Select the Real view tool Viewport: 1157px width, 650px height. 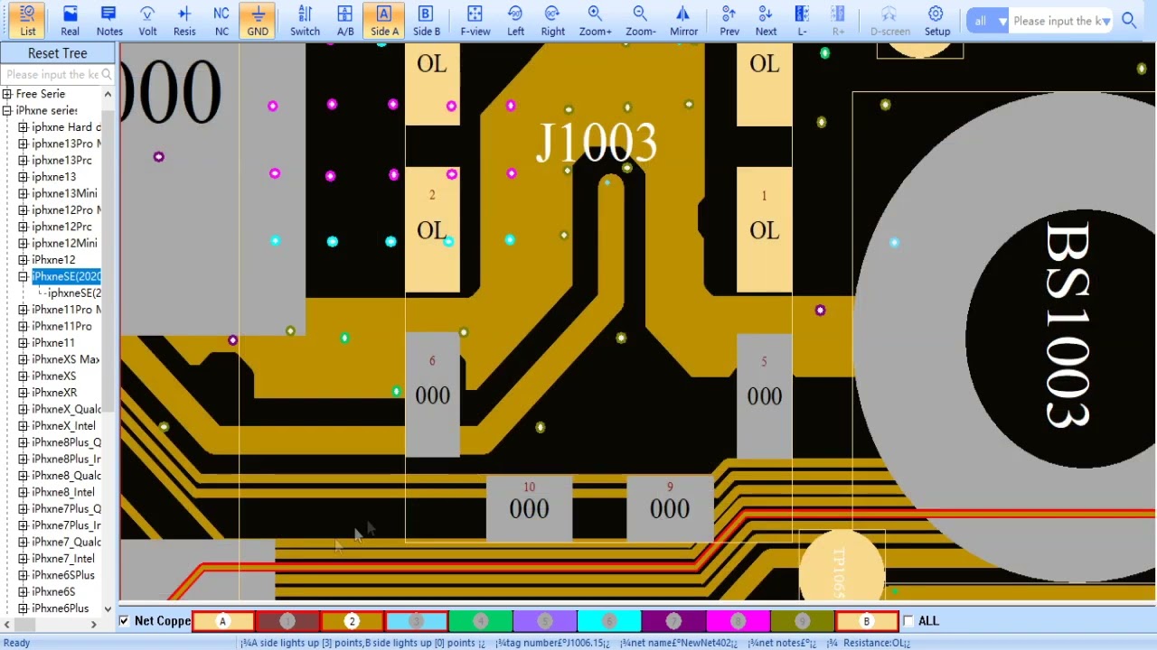pos(70,20)
